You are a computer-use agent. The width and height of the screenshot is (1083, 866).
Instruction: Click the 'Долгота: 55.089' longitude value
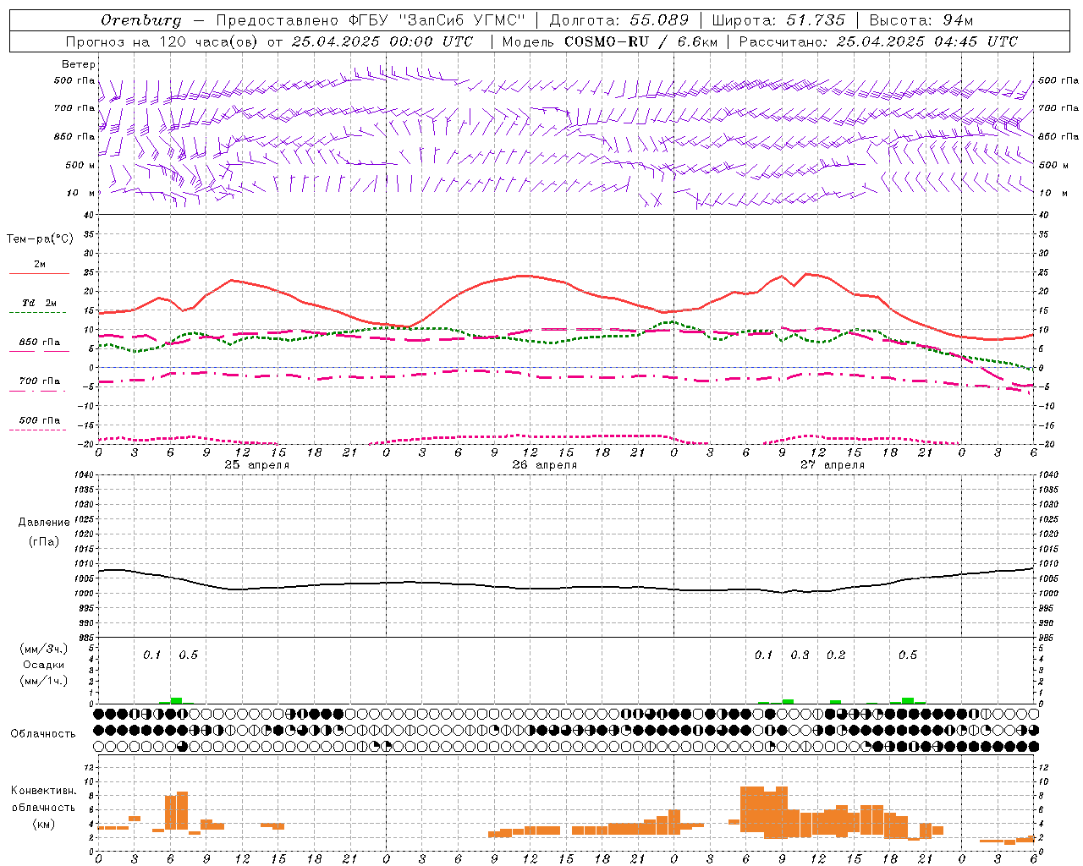[x=619, y=19]
